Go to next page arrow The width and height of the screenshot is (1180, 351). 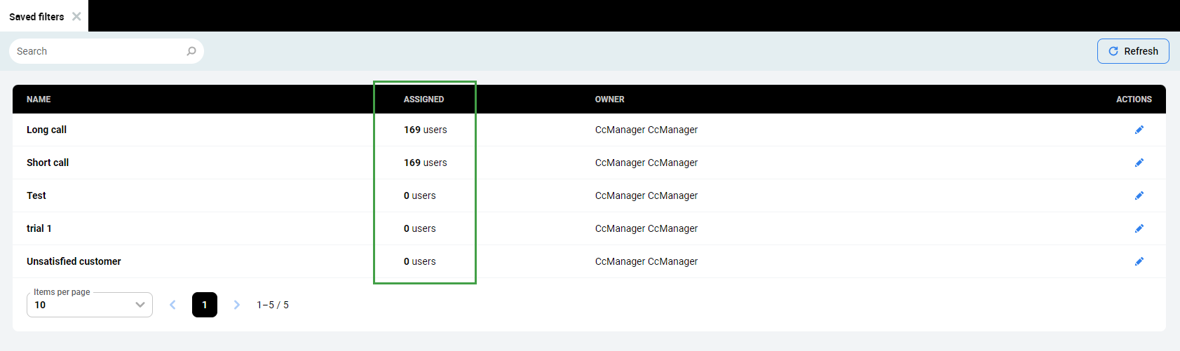pyautogui.click(x=237, y=305)
